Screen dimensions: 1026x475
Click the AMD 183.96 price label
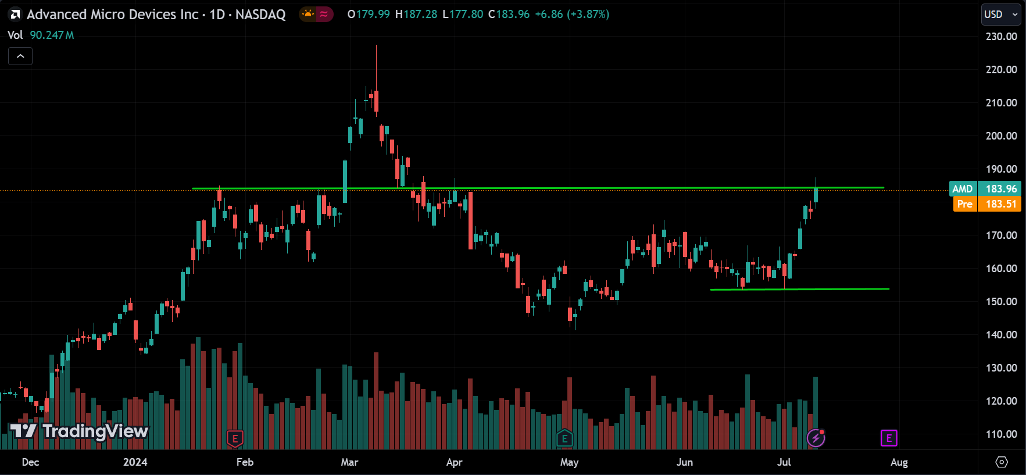coord(985,188)
